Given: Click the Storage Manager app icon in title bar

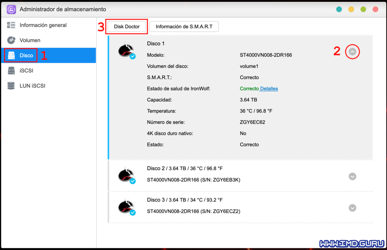Looking at the screenshot, I should tap(11, 9).
